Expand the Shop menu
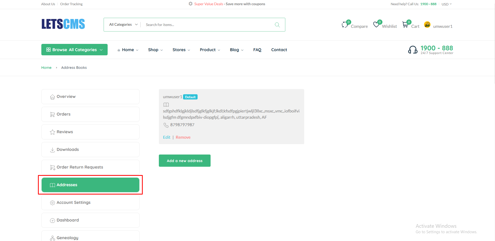The image size is (495, 241). point(155,50)
